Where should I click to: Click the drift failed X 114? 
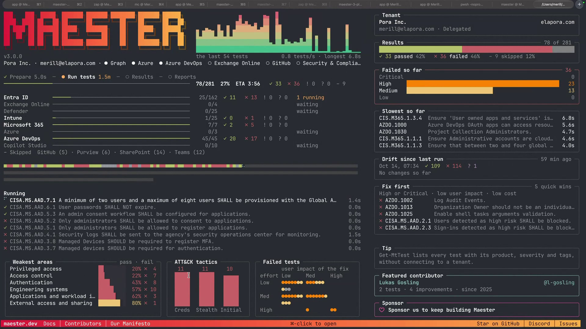coord(448,166)
